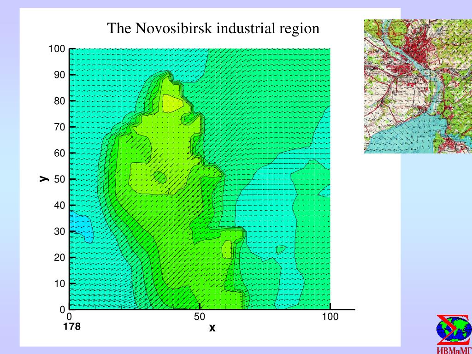Viewport: 472px width, 354px height.
Task: Click the frame number 178
Action: coord(71,326)
